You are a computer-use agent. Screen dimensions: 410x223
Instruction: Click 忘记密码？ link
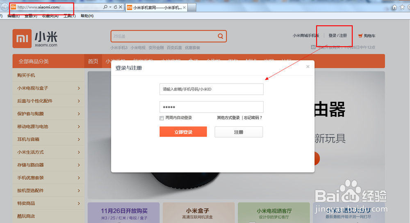click(x=253, y=118)
